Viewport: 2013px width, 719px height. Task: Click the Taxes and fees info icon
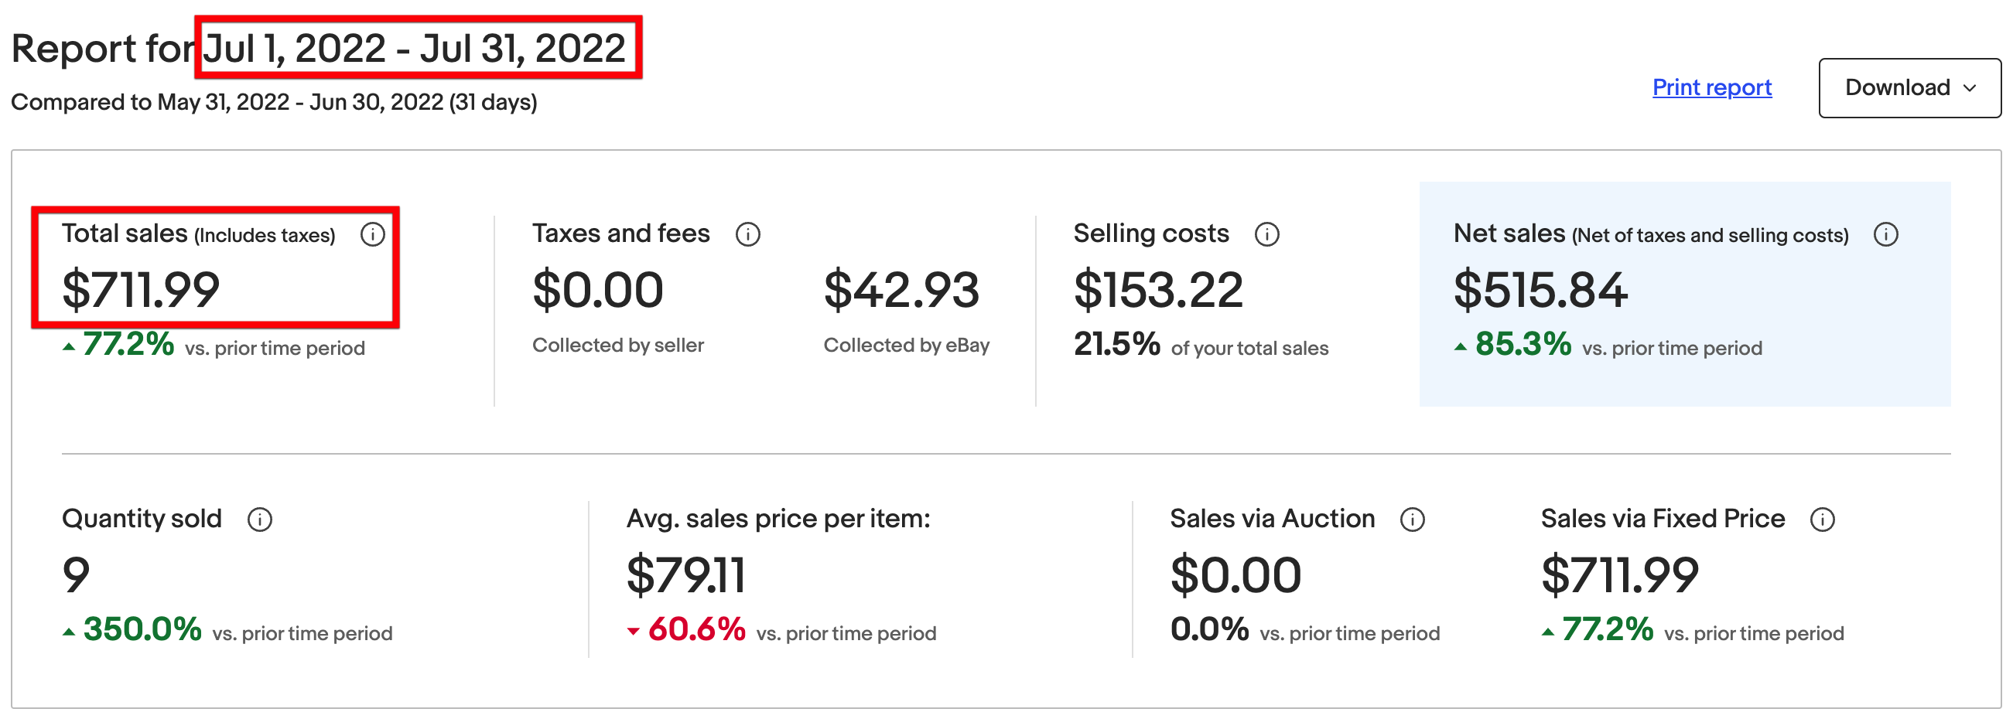tap(748, 234)
